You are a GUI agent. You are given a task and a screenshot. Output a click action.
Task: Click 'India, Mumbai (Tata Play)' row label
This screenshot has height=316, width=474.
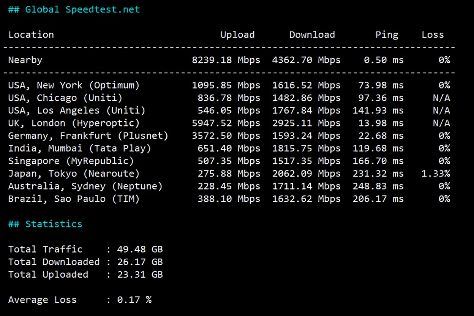[79, 149]
